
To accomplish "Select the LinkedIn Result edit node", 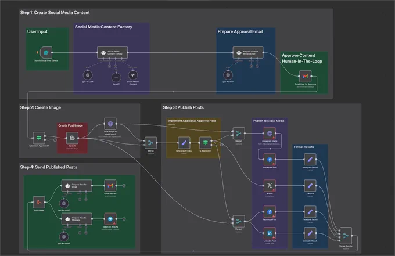I will tap(310, 233).
